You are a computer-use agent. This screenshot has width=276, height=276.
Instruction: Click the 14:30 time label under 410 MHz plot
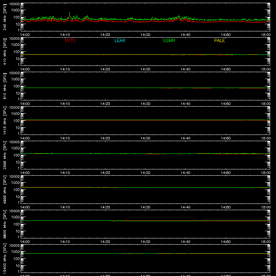[145, 69]
